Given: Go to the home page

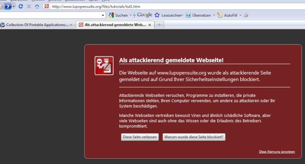Looking at the screenshot, I should (x=37, y=6).
